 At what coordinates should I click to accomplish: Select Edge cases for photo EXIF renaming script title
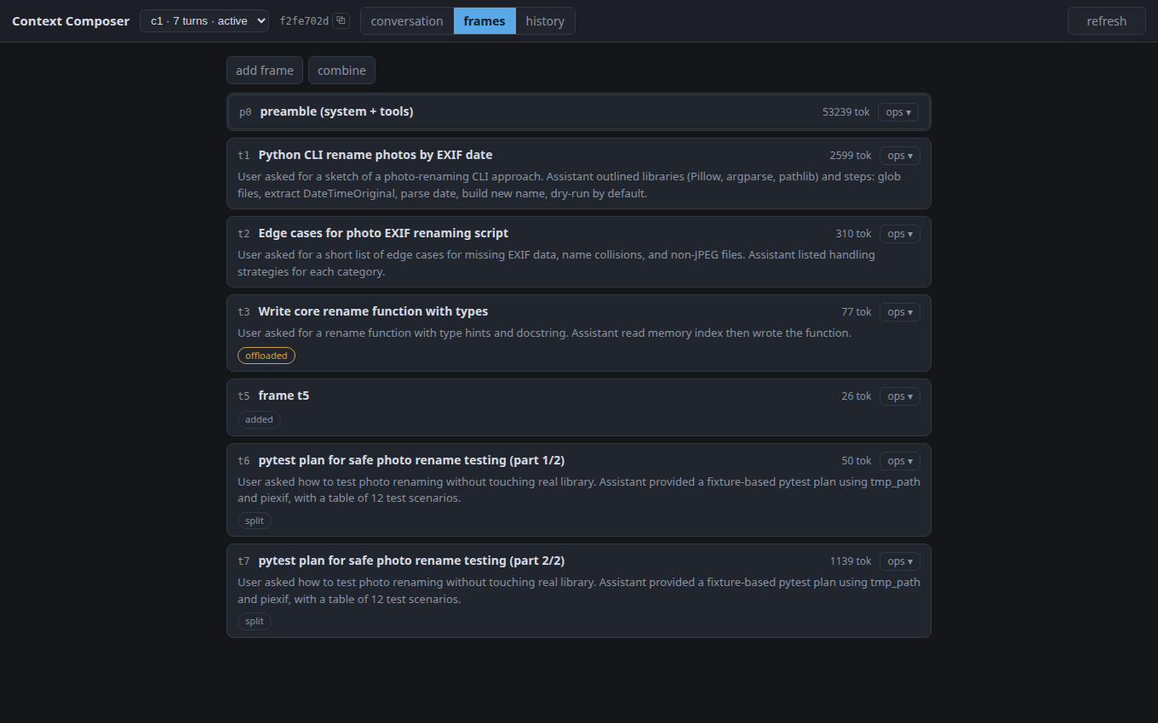[x=383, y=233]
